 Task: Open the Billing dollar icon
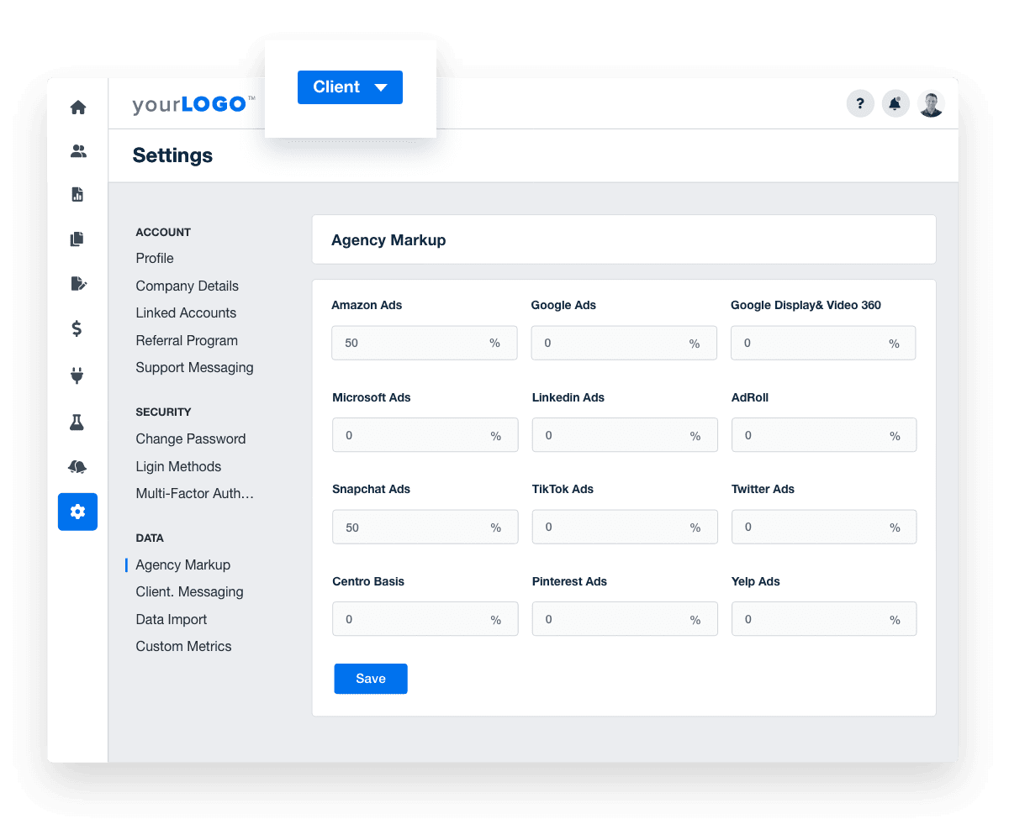(x=77, y=328)
